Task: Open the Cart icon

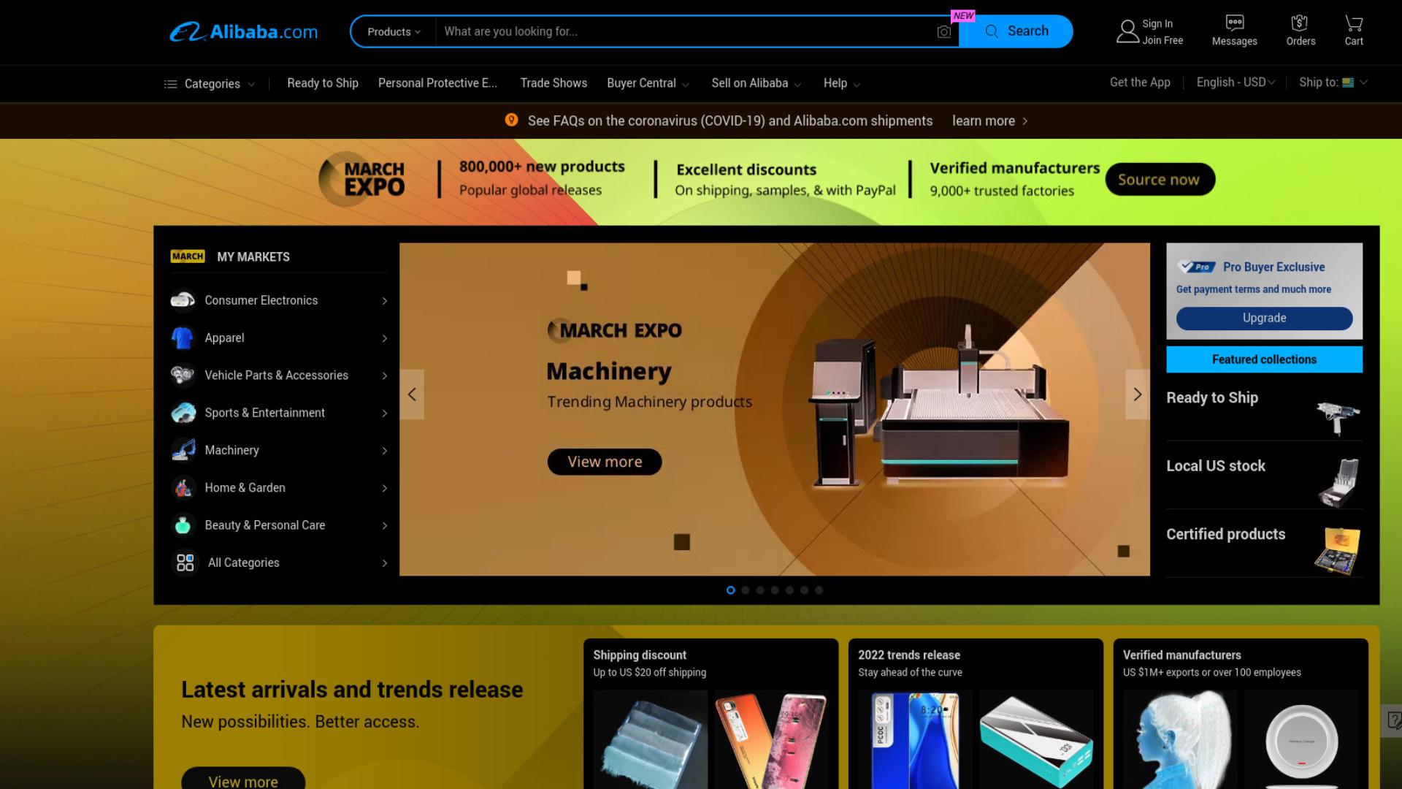Action: [x=1354, y=23]
